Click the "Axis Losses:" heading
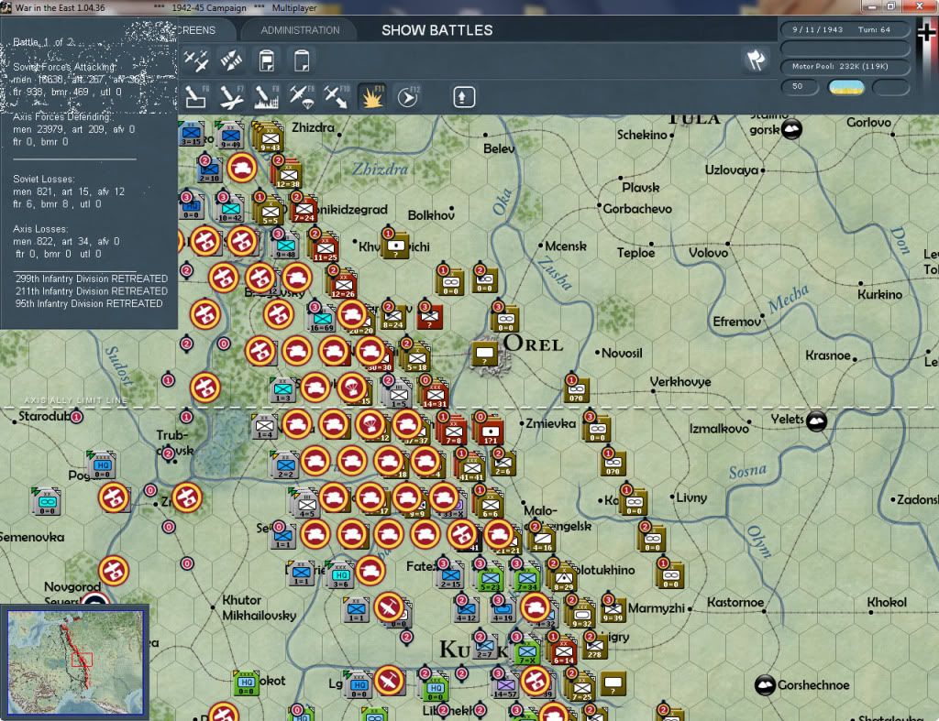Image resolution: width=939 pixels, height=721 pixels. pyautogui.click(x=40, y=229)
